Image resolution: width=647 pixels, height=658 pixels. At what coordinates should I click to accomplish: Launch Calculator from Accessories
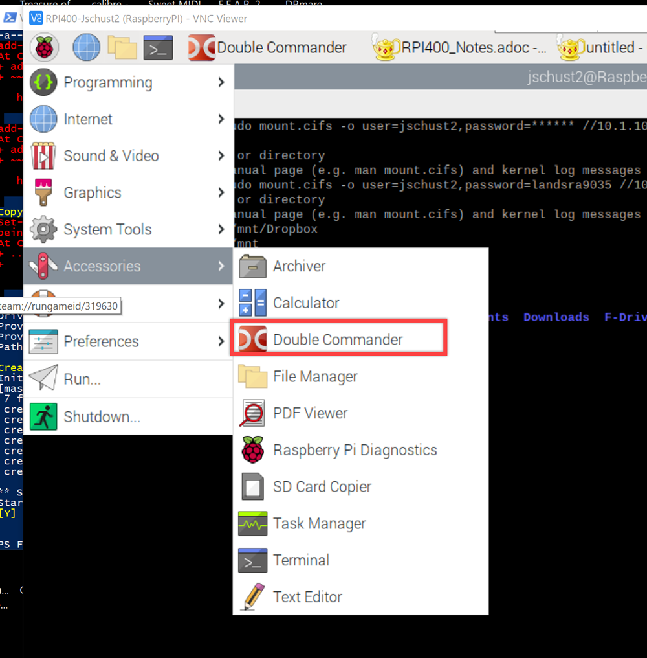360,302
